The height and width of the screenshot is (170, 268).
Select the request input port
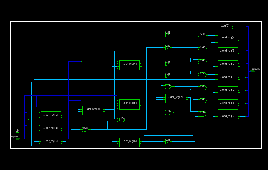click(x=17, y=139)
